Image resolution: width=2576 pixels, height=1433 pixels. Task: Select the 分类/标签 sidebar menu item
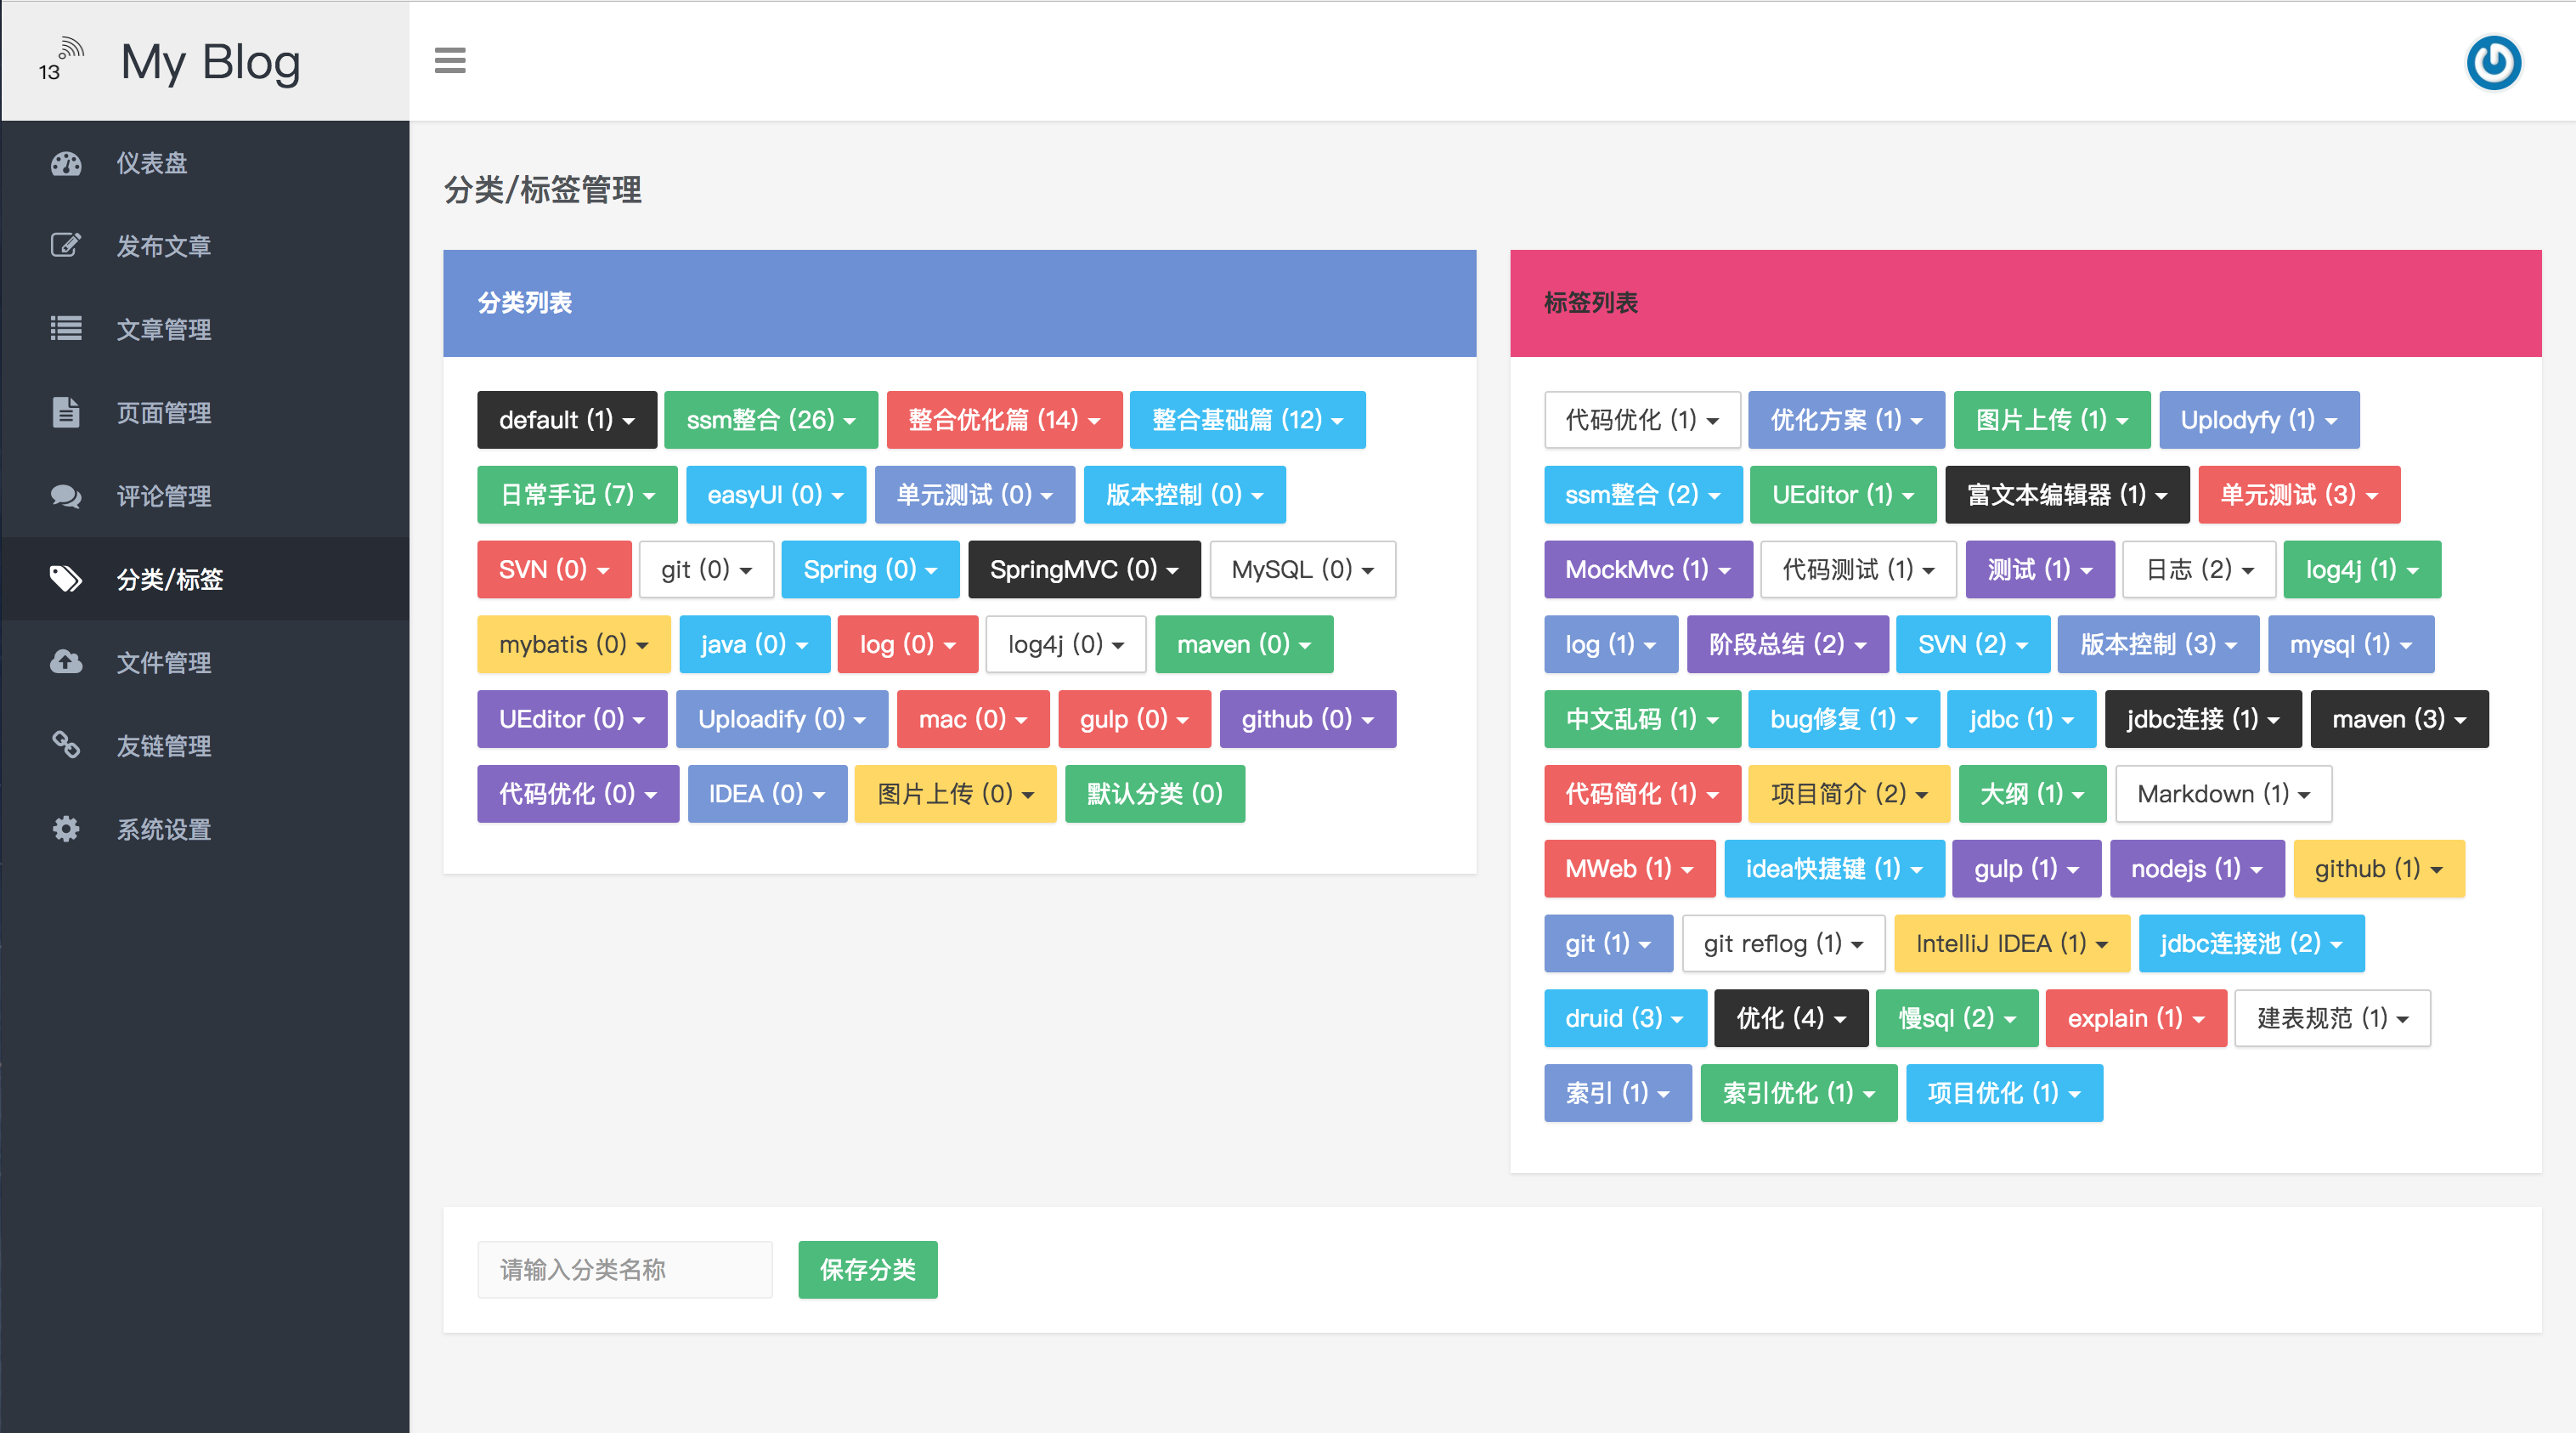point(169,579)
